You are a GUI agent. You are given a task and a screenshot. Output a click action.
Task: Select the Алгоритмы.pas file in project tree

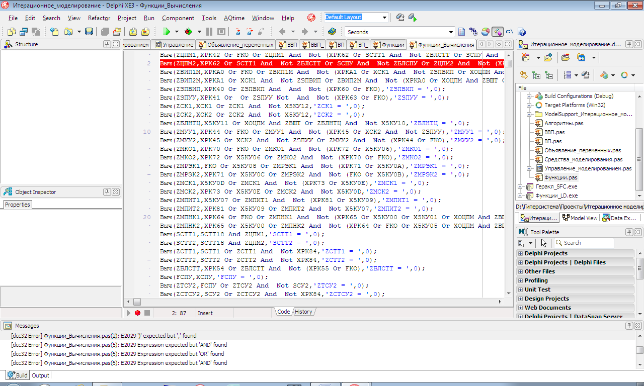click(x=564, y=123)
